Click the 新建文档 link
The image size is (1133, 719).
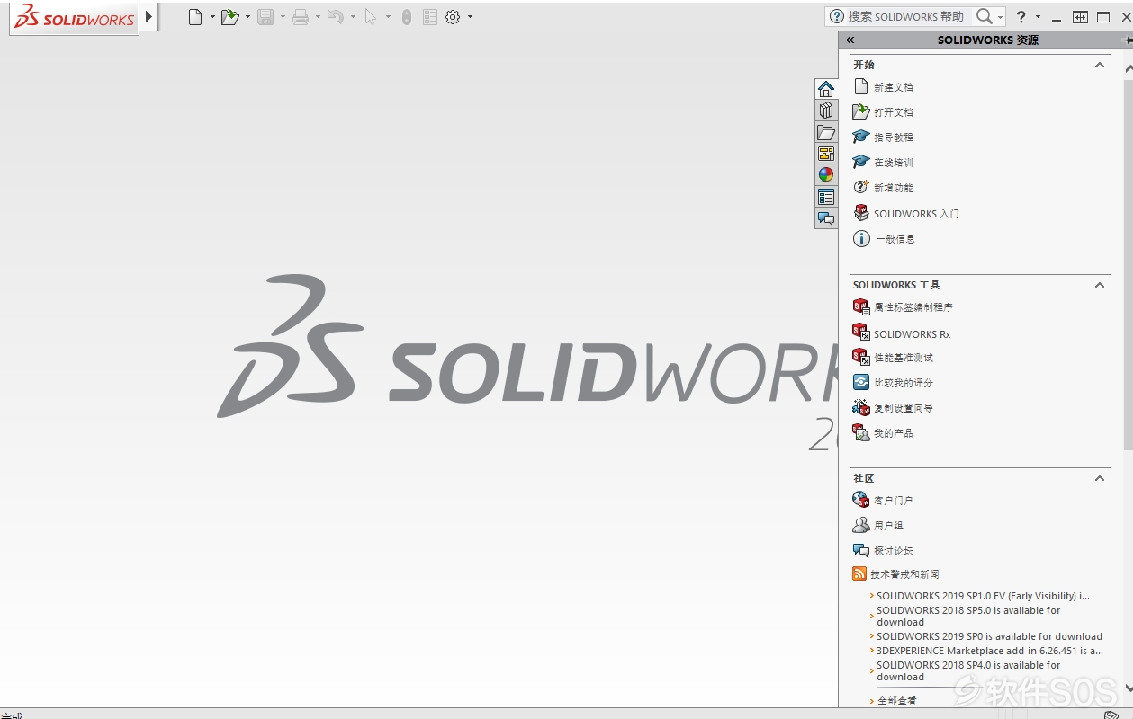point(894,87)
